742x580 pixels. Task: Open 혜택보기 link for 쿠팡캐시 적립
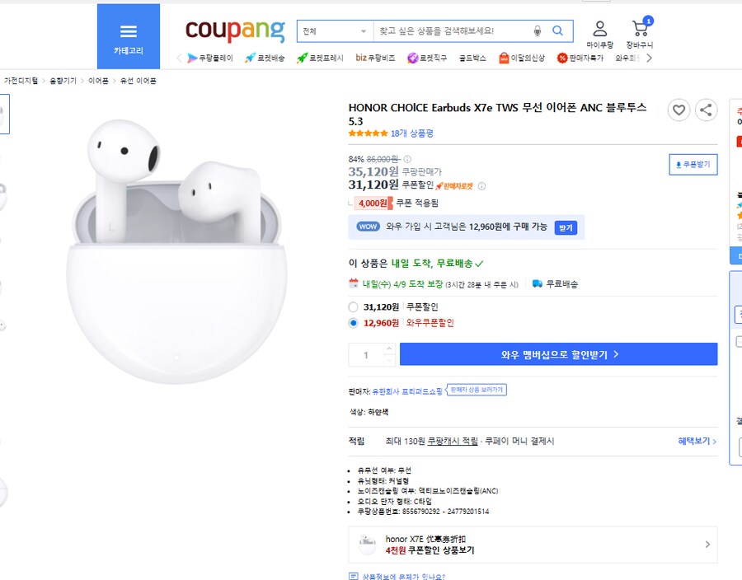pos(695,441)
